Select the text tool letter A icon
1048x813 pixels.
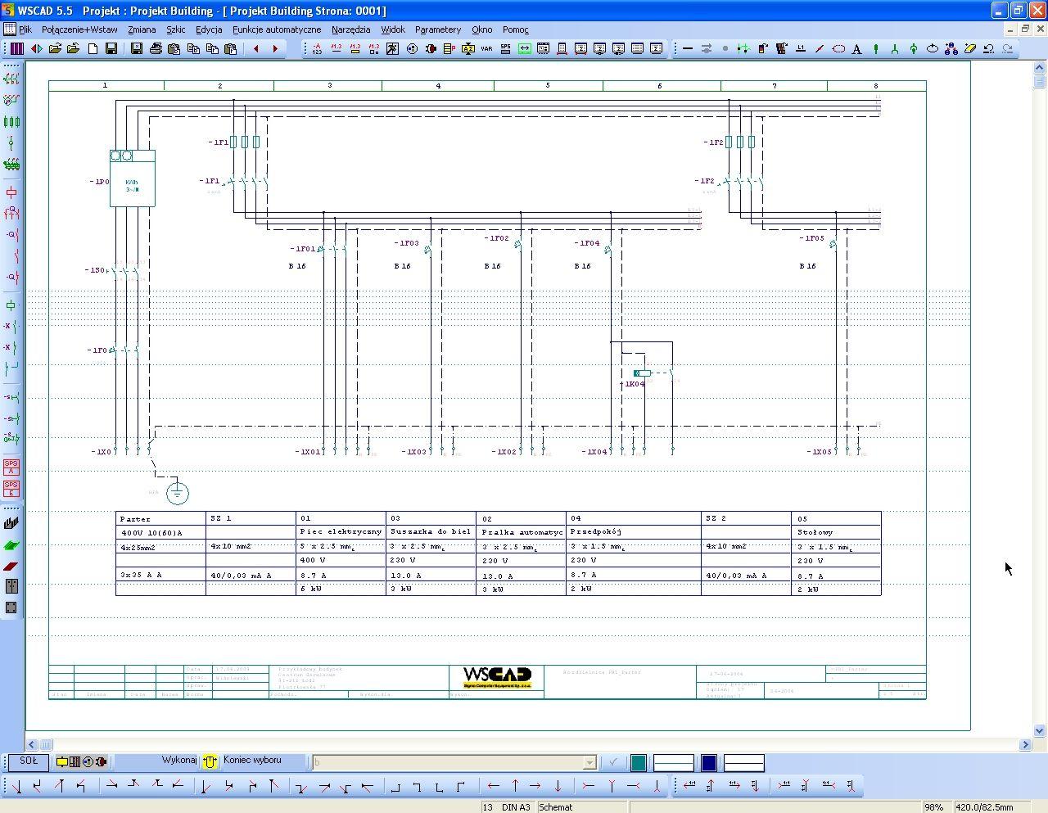[857, 49]
